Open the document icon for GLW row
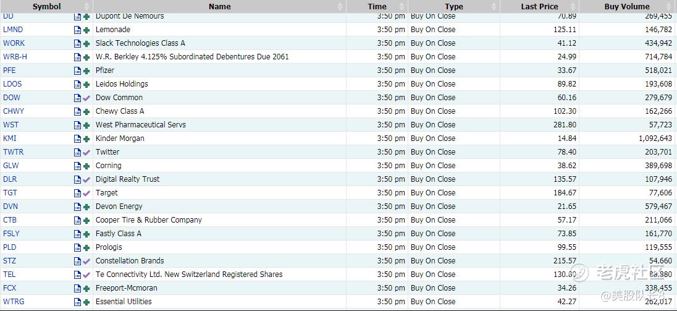 [77, 166]
